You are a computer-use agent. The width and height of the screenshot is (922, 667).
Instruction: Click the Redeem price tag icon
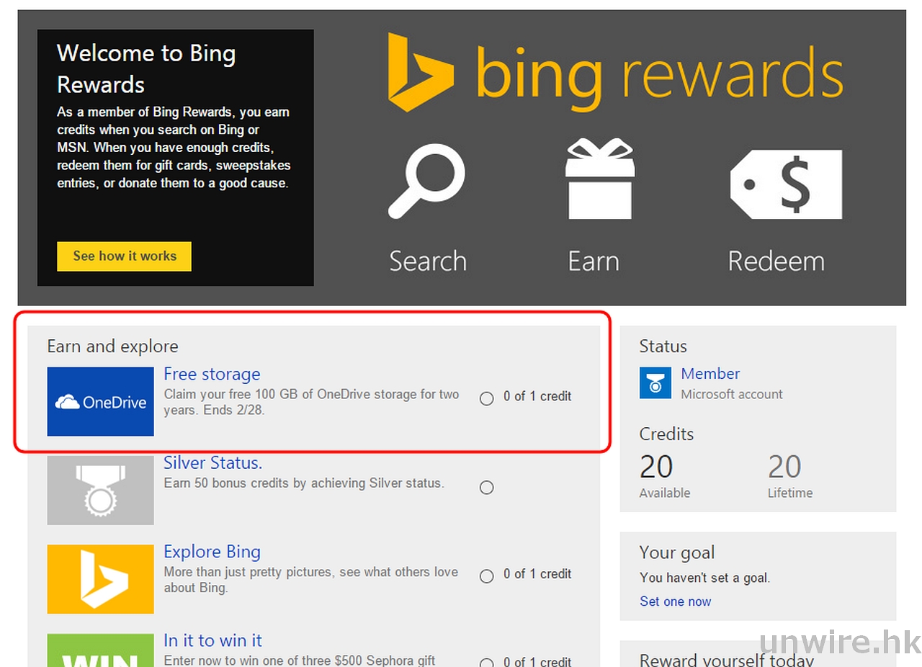click(x=785, y=184)
